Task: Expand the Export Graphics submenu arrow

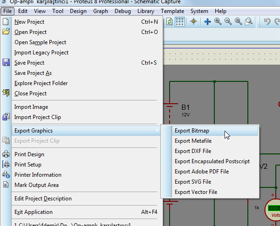Action: point(157,130)
